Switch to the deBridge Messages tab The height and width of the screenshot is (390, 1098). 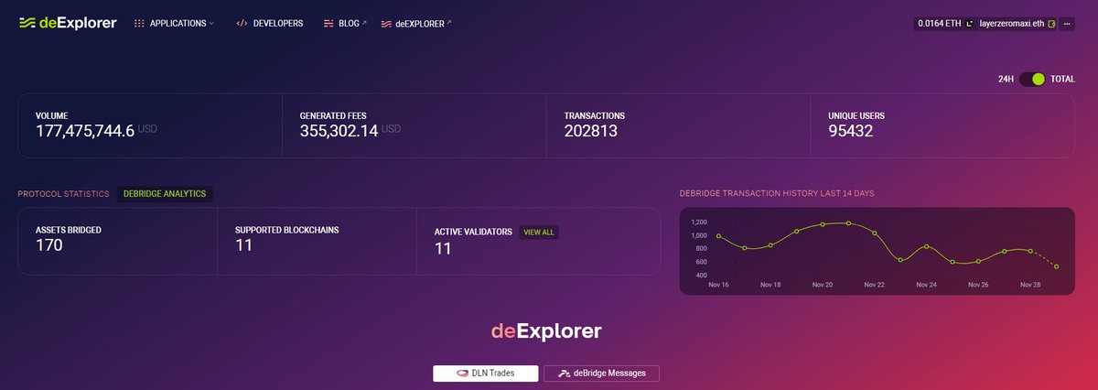click(x=601, y=373)
